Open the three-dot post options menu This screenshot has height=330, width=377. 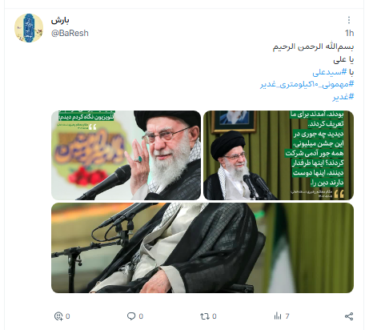click(x=349, y=20)
